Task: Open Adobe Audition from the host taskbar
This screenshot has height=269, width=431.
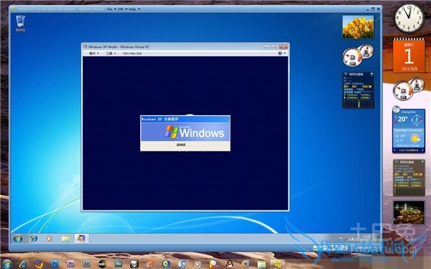Action: pos(119,264)
